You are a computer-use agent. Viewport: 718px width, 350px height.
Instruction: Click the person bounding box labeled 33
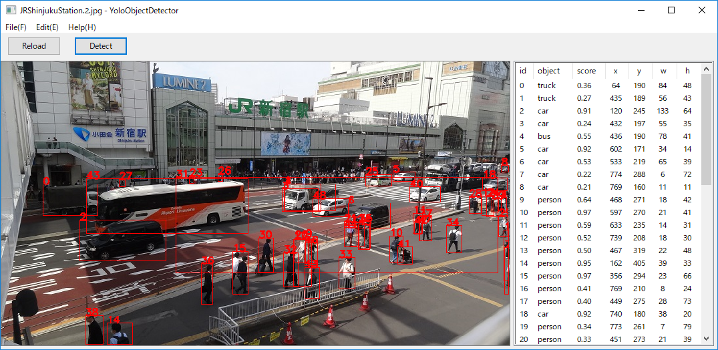click(x=347, y=273)
